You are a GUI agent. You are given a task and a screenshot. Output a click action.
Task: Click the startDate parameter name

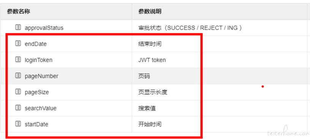pos(36,124)
